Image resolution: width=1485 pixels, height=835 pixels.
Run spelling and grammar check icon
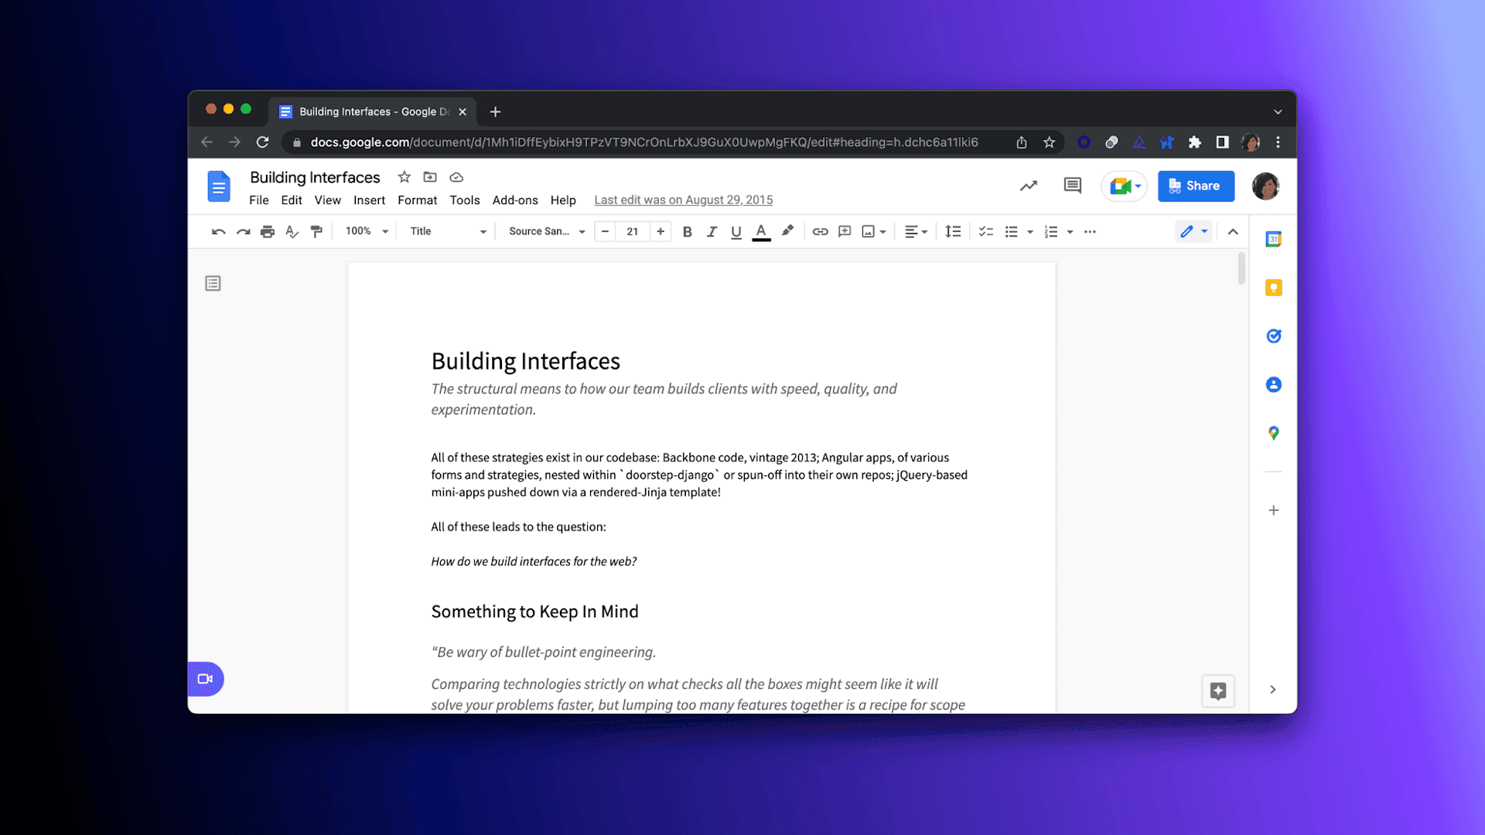pos(292,231)
